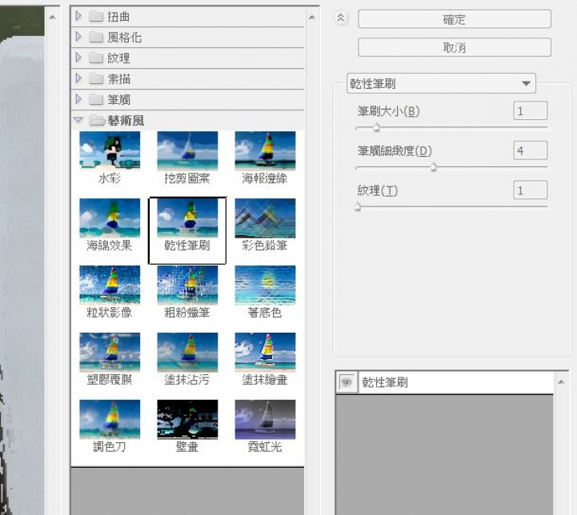Click the open 藝術風 folder icon
This screenshot has height=515, width=577.
coord(97,120)
